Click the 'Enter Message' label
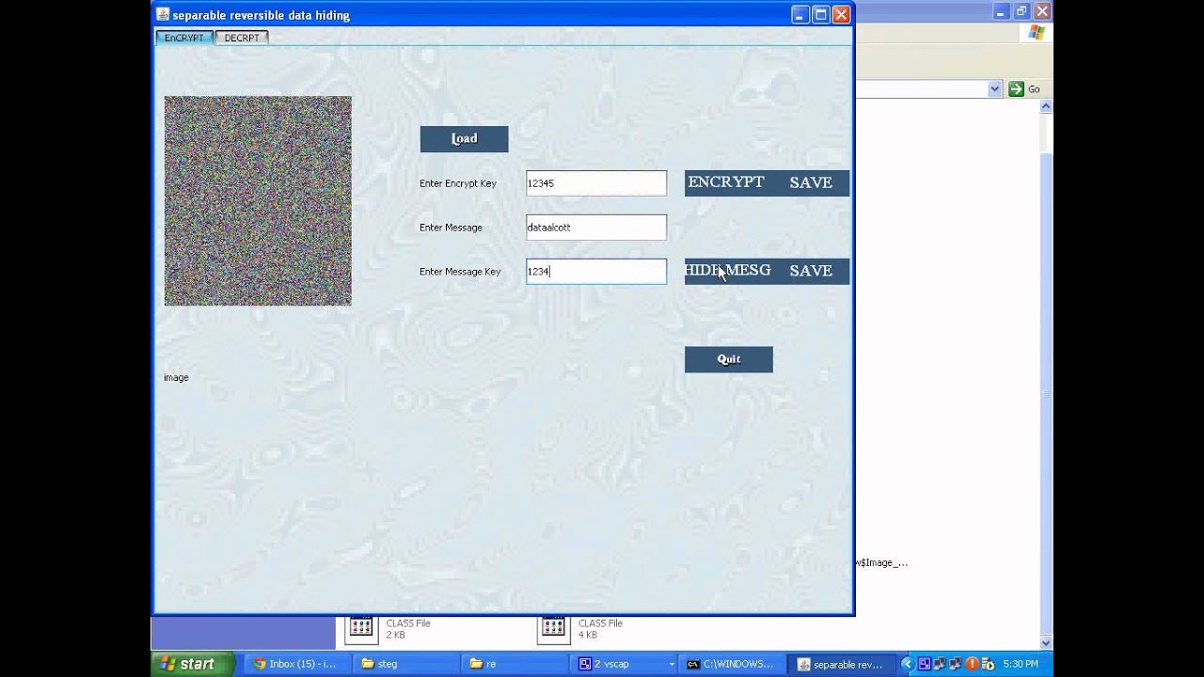Viewport: 1204px width, 677px height. pyautogui.click(x=451, y=228)
